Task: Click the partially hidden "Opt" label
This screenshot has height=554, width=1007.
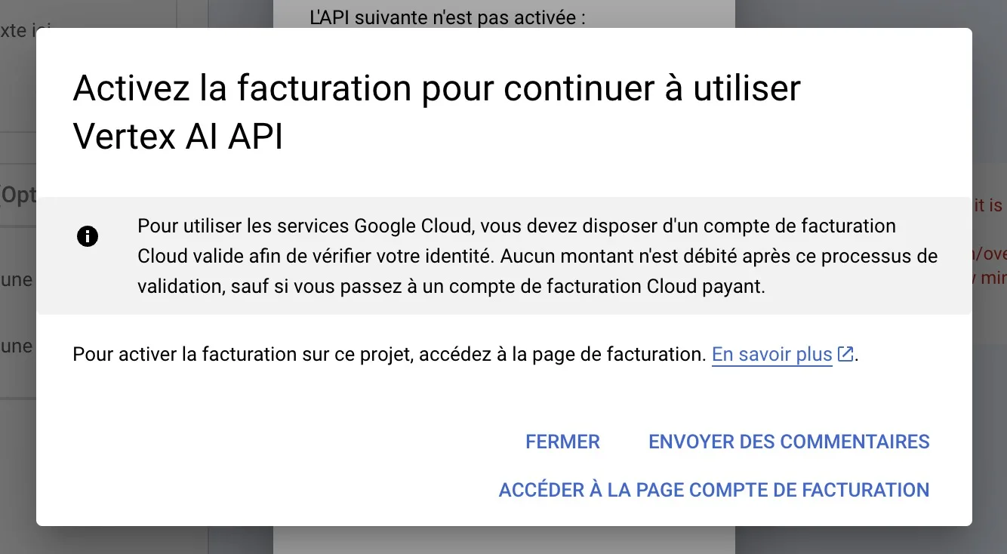Action: (18, 195)
